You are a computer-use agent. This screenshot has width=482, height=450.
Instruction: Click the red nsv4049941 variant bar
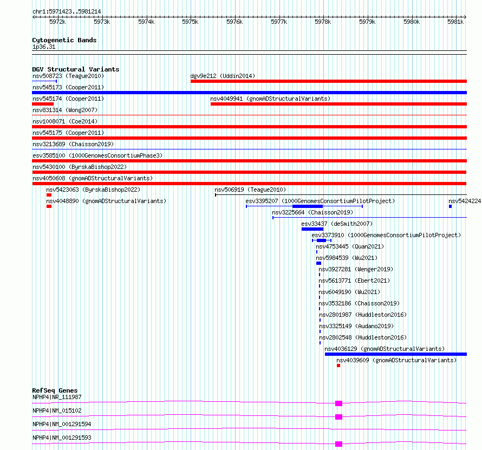338,104
